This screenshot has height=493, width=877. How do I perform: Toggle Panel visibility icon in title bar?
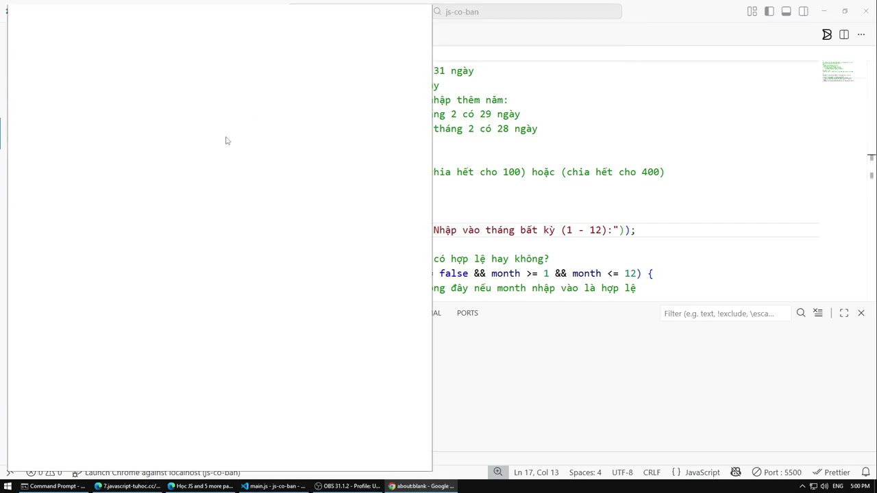point(787,12)
